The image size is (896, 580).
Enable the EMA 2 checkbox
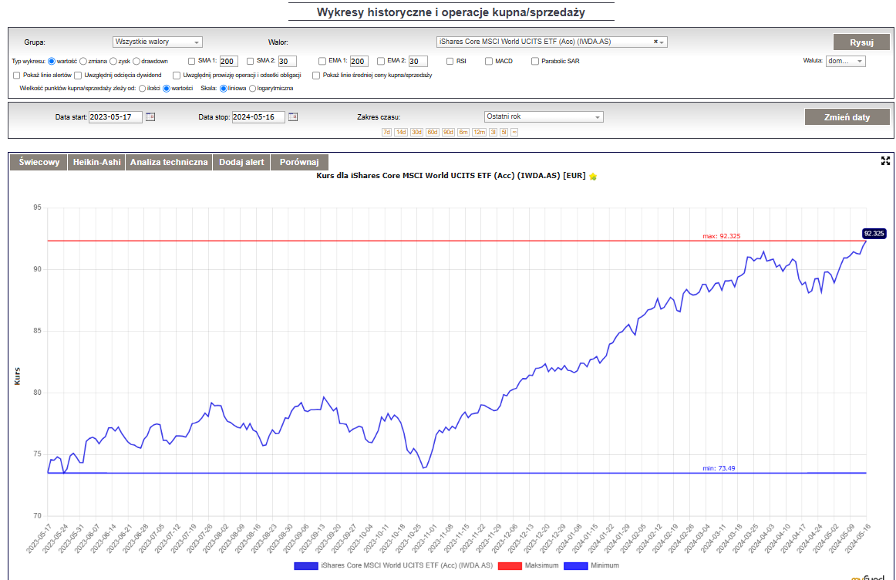click(x=381, y=61)
